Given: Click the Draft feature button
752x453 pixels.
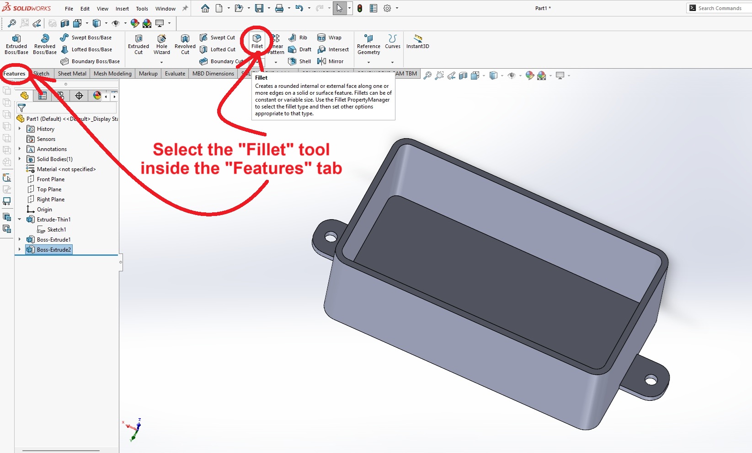Looking at the screenshot, I should click(300, 49).
